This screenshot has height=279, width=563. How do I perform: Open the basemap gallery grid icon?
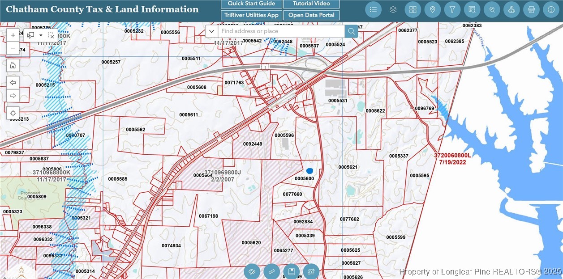point(413,9)
